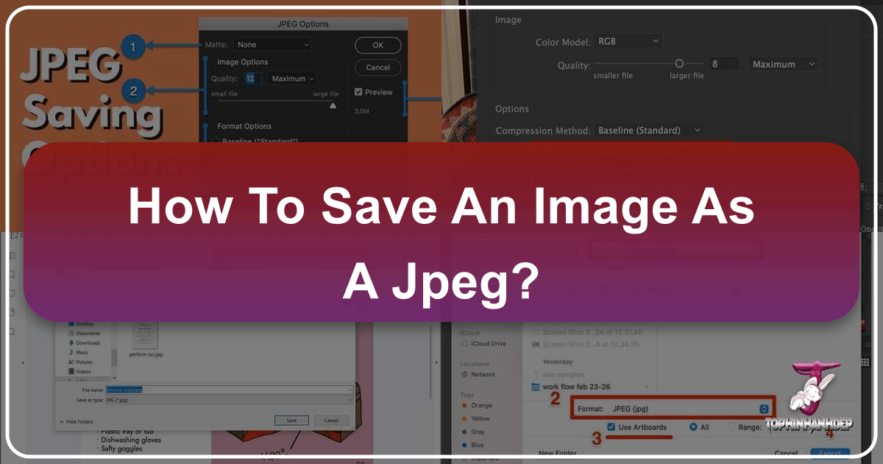Image resolution: width=883 pixels, height=464 pixels.
Task: Click the Export button
Action: 830,452
